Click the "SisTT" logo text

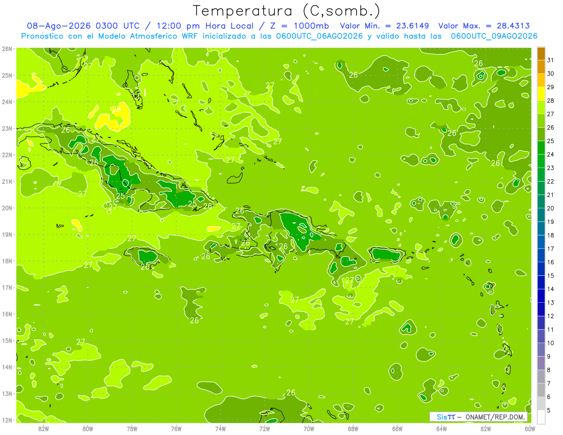point(446,417)
